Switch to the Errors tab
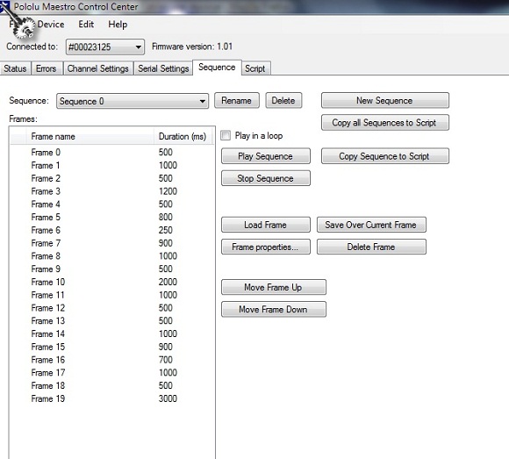Viewport: 509px width, 459px height. 47,68
